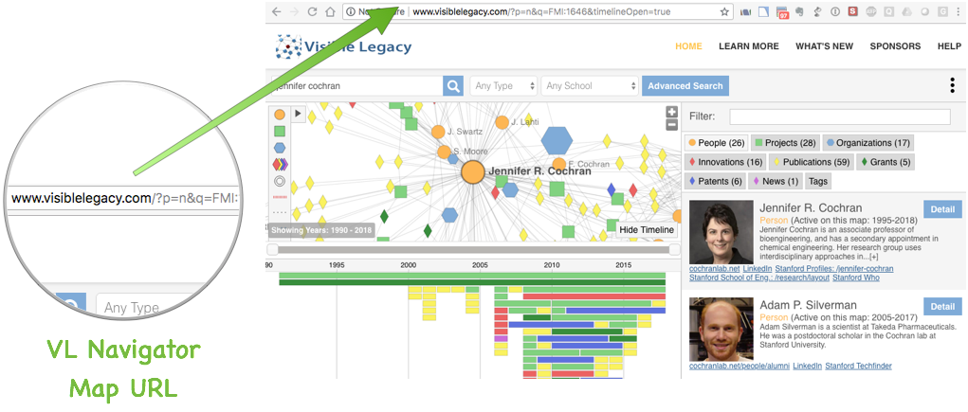The image size is (968, 412).
Task: Click the Advanced Search button
Action: coord(685,86)
